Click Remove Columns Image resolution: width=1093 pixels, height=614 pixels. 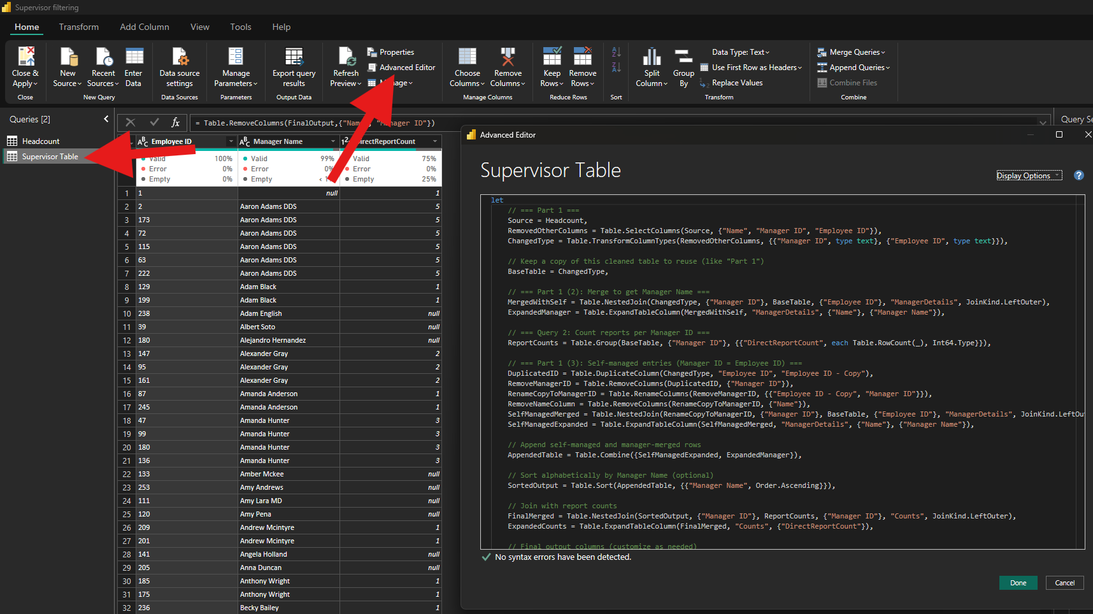pos(508,66)
